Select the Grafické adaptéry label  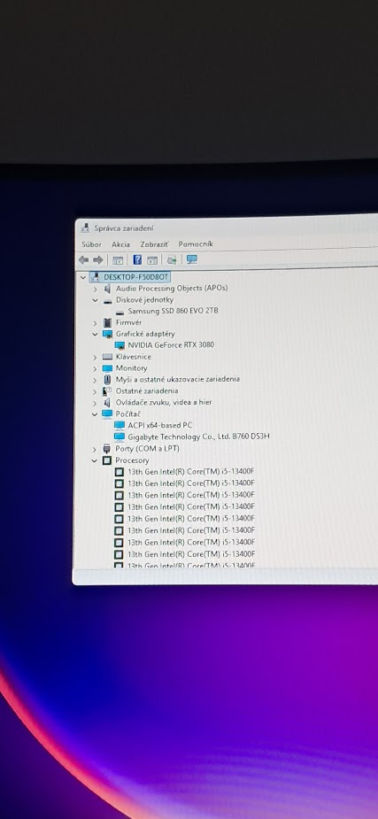145,334
